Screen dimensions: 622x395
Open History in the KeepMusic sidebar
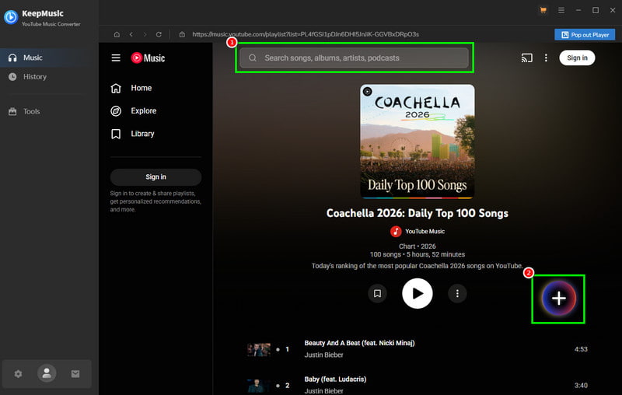34,77
